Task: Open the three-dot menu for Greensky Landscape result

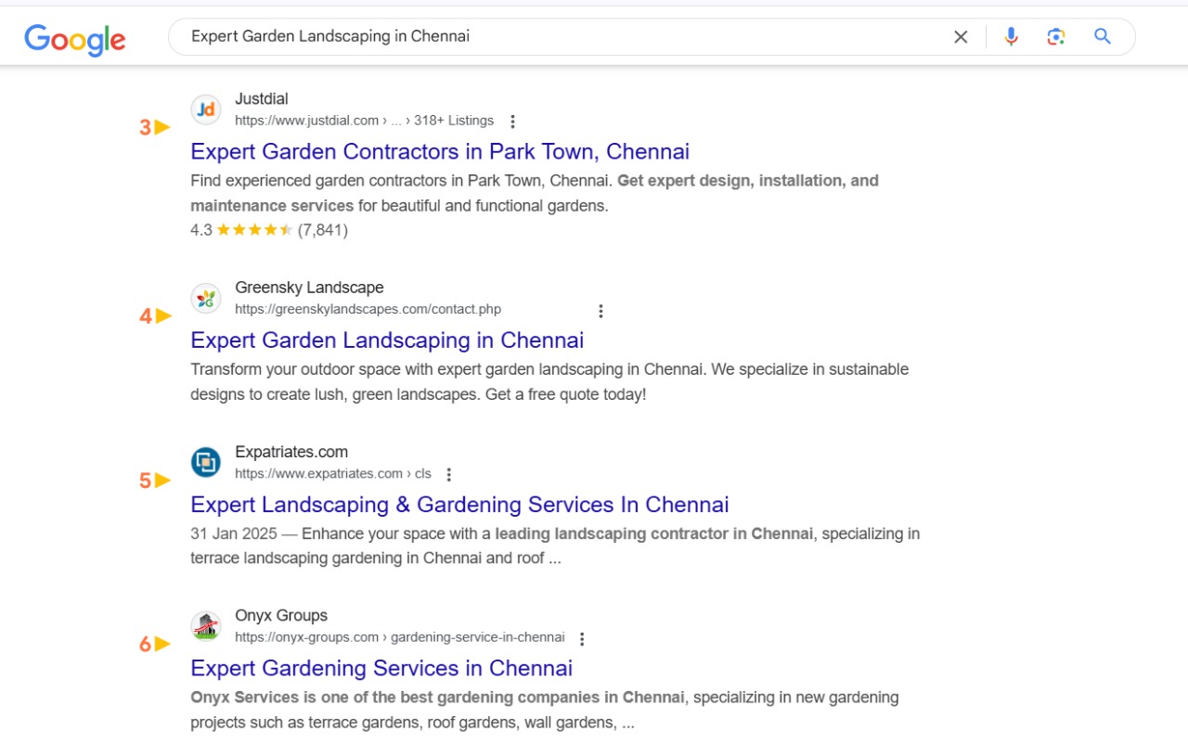Action: click(600, 311)
